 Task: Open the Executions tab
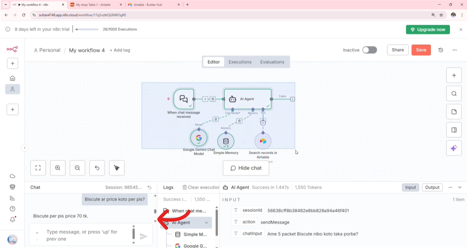pyautogui.click(x=240, y=62)
